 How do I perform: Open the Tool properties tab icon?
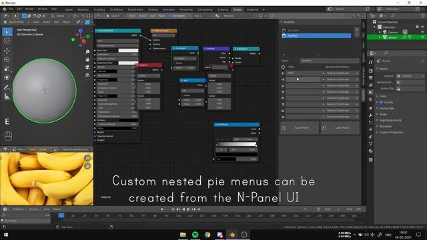click(x=371, y=62)
